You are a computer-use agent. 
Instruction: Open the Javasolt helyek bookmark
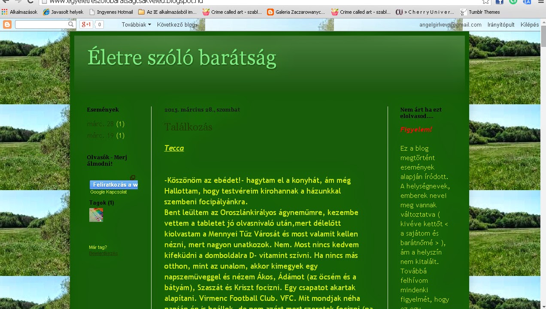click(x=63, y=12)
